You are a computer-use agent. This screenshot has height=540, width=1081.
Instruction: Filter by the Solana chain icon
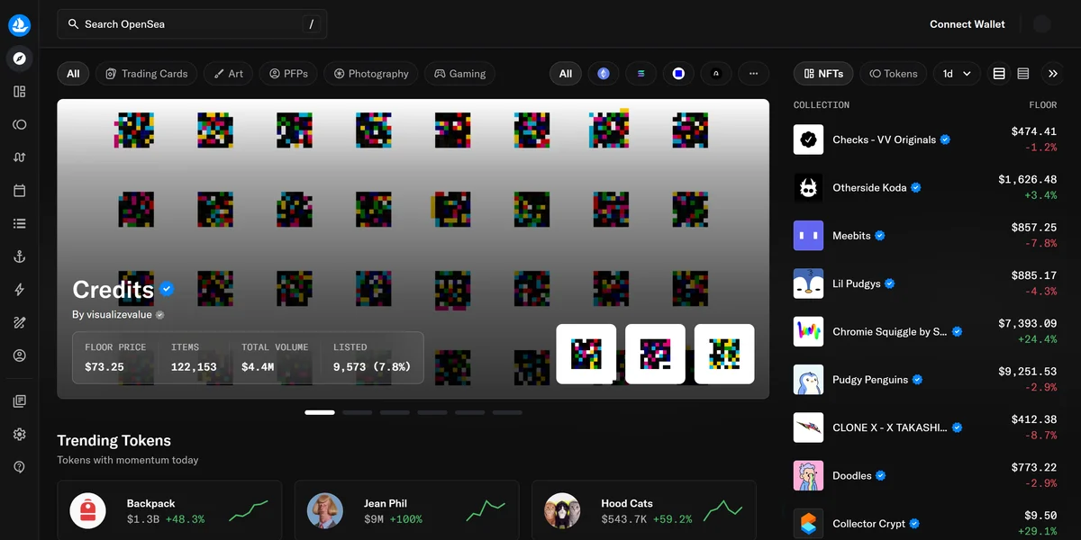[x=641, y=74]
